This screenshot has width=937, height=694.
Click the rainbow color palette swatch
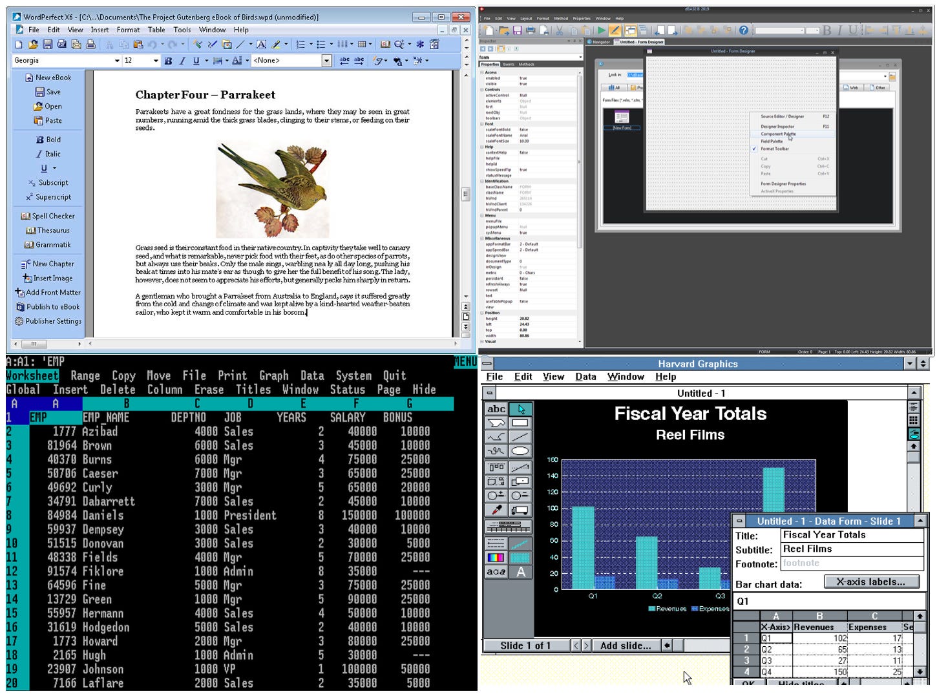click(496, 558)
